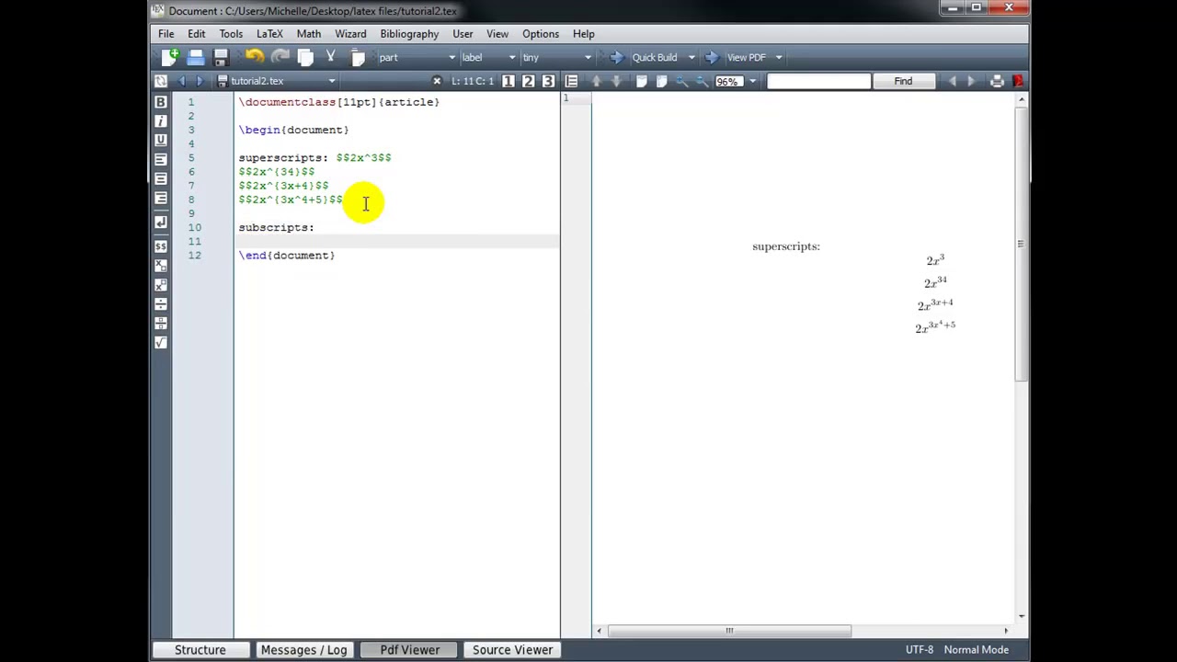The height and width of the screenshot is (662, 1177).
Task: Run View PDF with the arrow icon
Action: pyautogui.click(x=712, y=57)
